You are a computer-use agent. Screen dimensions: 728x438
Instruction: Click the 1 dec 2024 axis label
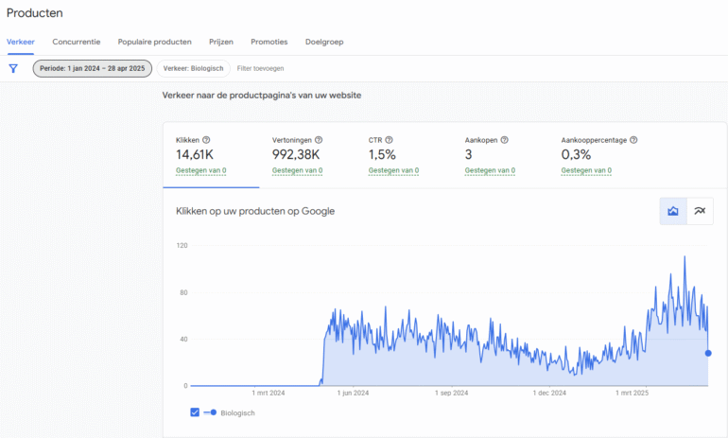pos(549,393)
